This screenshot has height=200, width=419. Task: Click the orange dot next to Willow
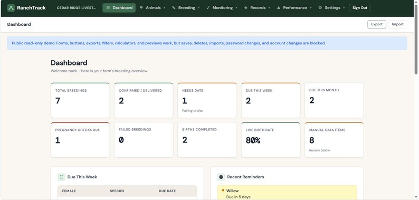pos(223,191)
